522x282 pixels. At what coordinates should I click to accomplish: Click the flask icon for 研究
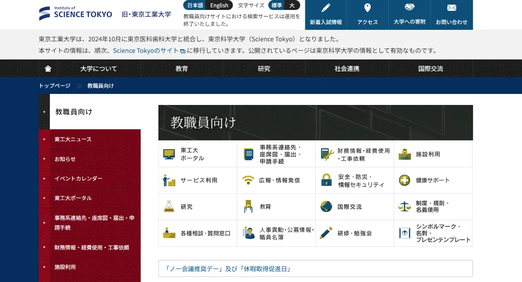point(169,207)
